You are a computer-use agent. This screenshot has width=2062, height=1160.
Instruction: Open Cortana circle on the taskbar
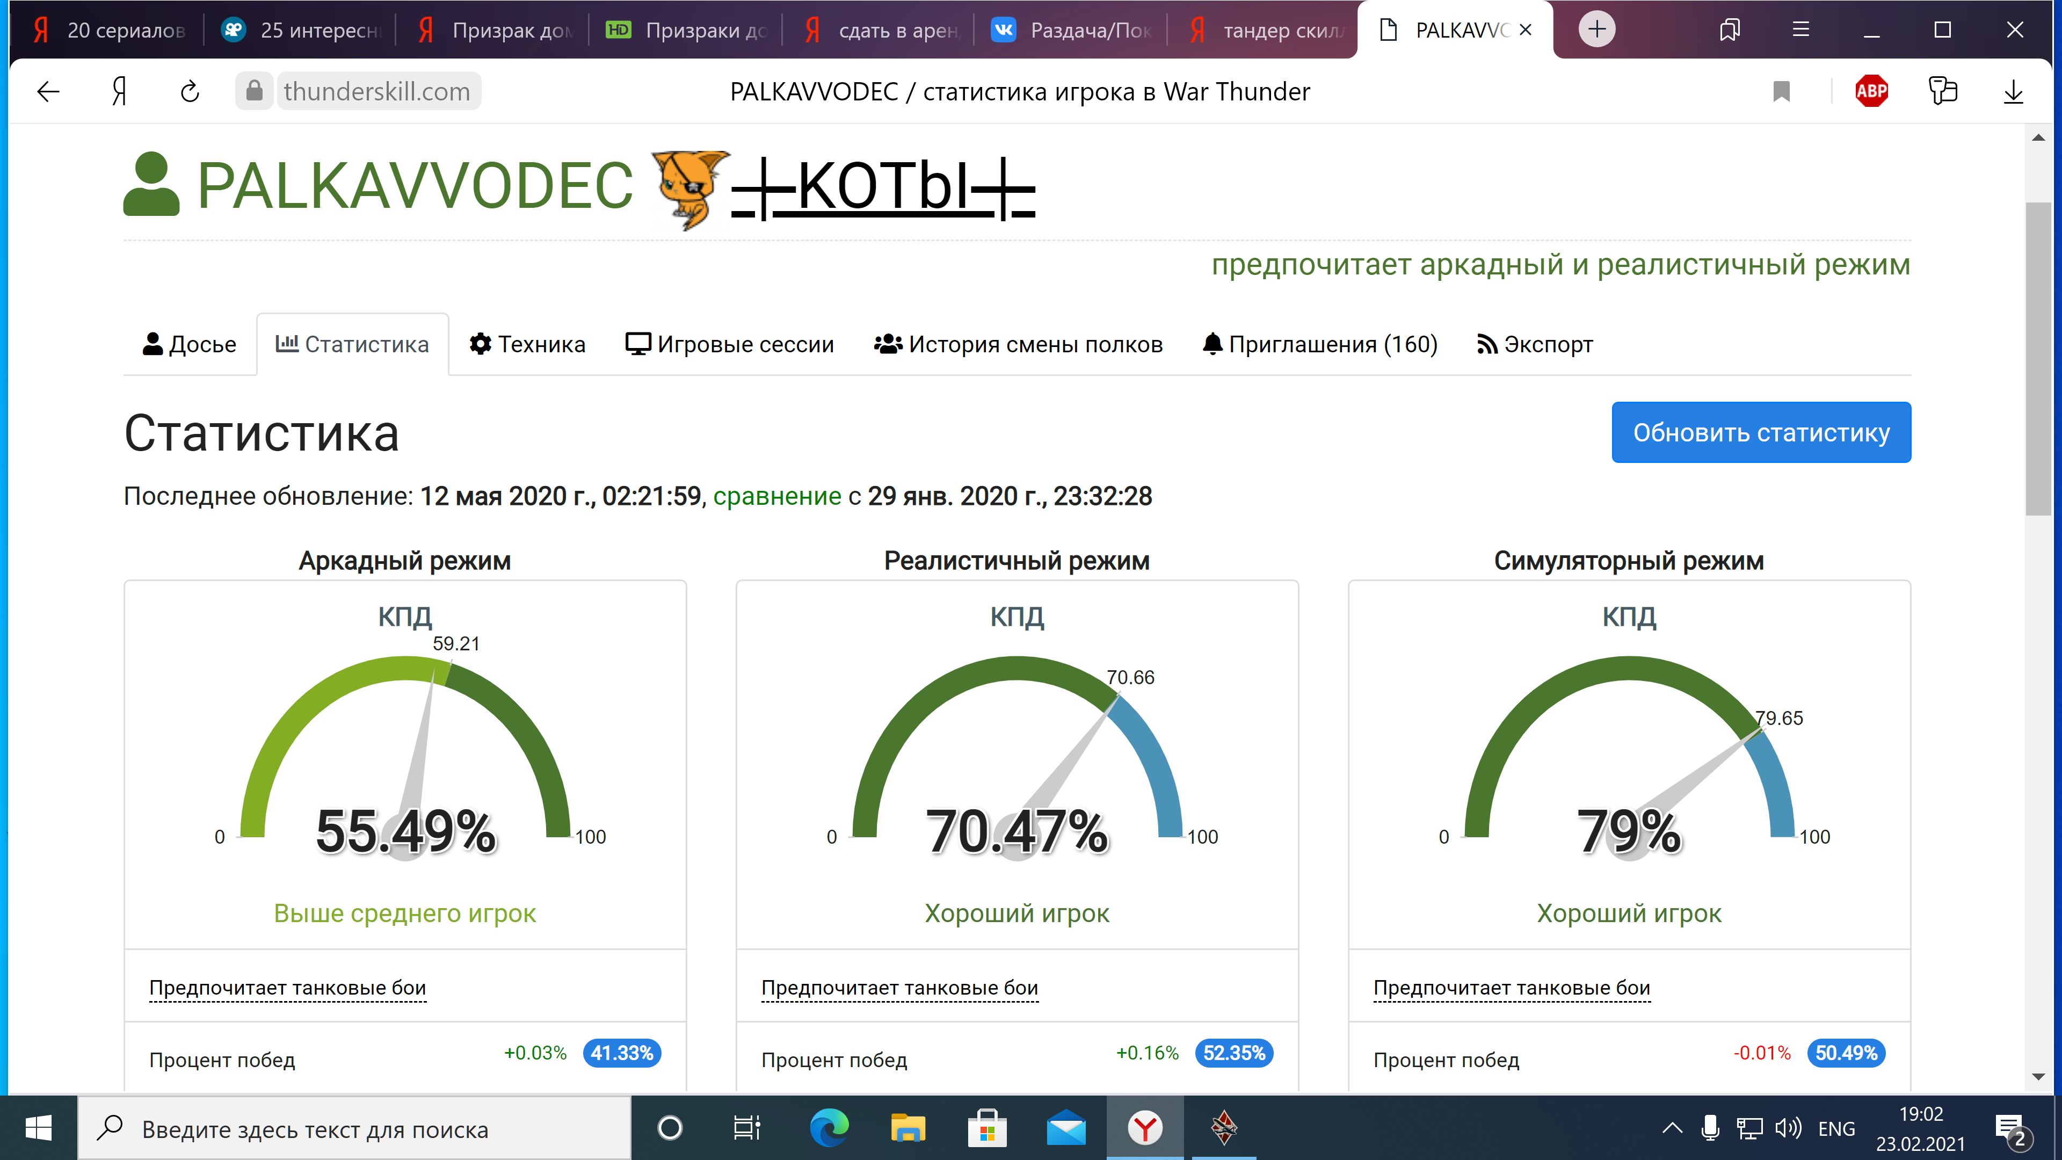click(x=669, y=1129)
